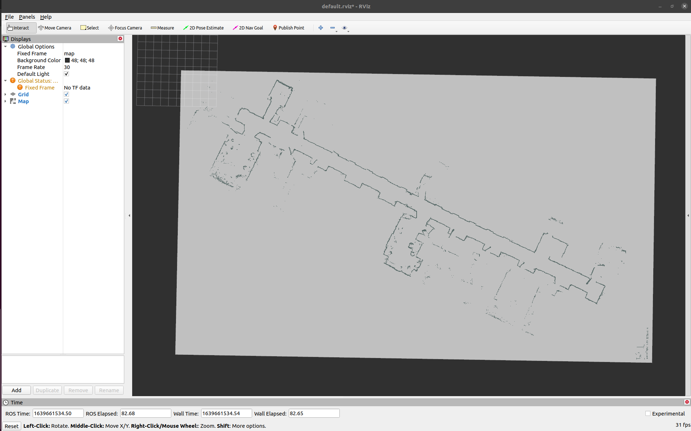Click the Fixed Frame warning icon

20,87
